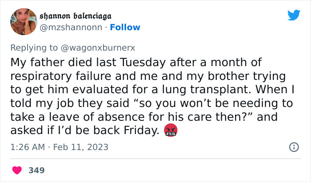Like the tweet with the heart icon

pyautogui.click(x=17, y=170)
